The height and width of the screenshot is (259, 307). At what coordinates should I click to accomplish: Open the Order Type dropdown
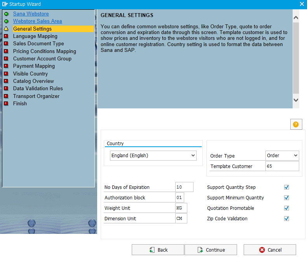point(282,156)
